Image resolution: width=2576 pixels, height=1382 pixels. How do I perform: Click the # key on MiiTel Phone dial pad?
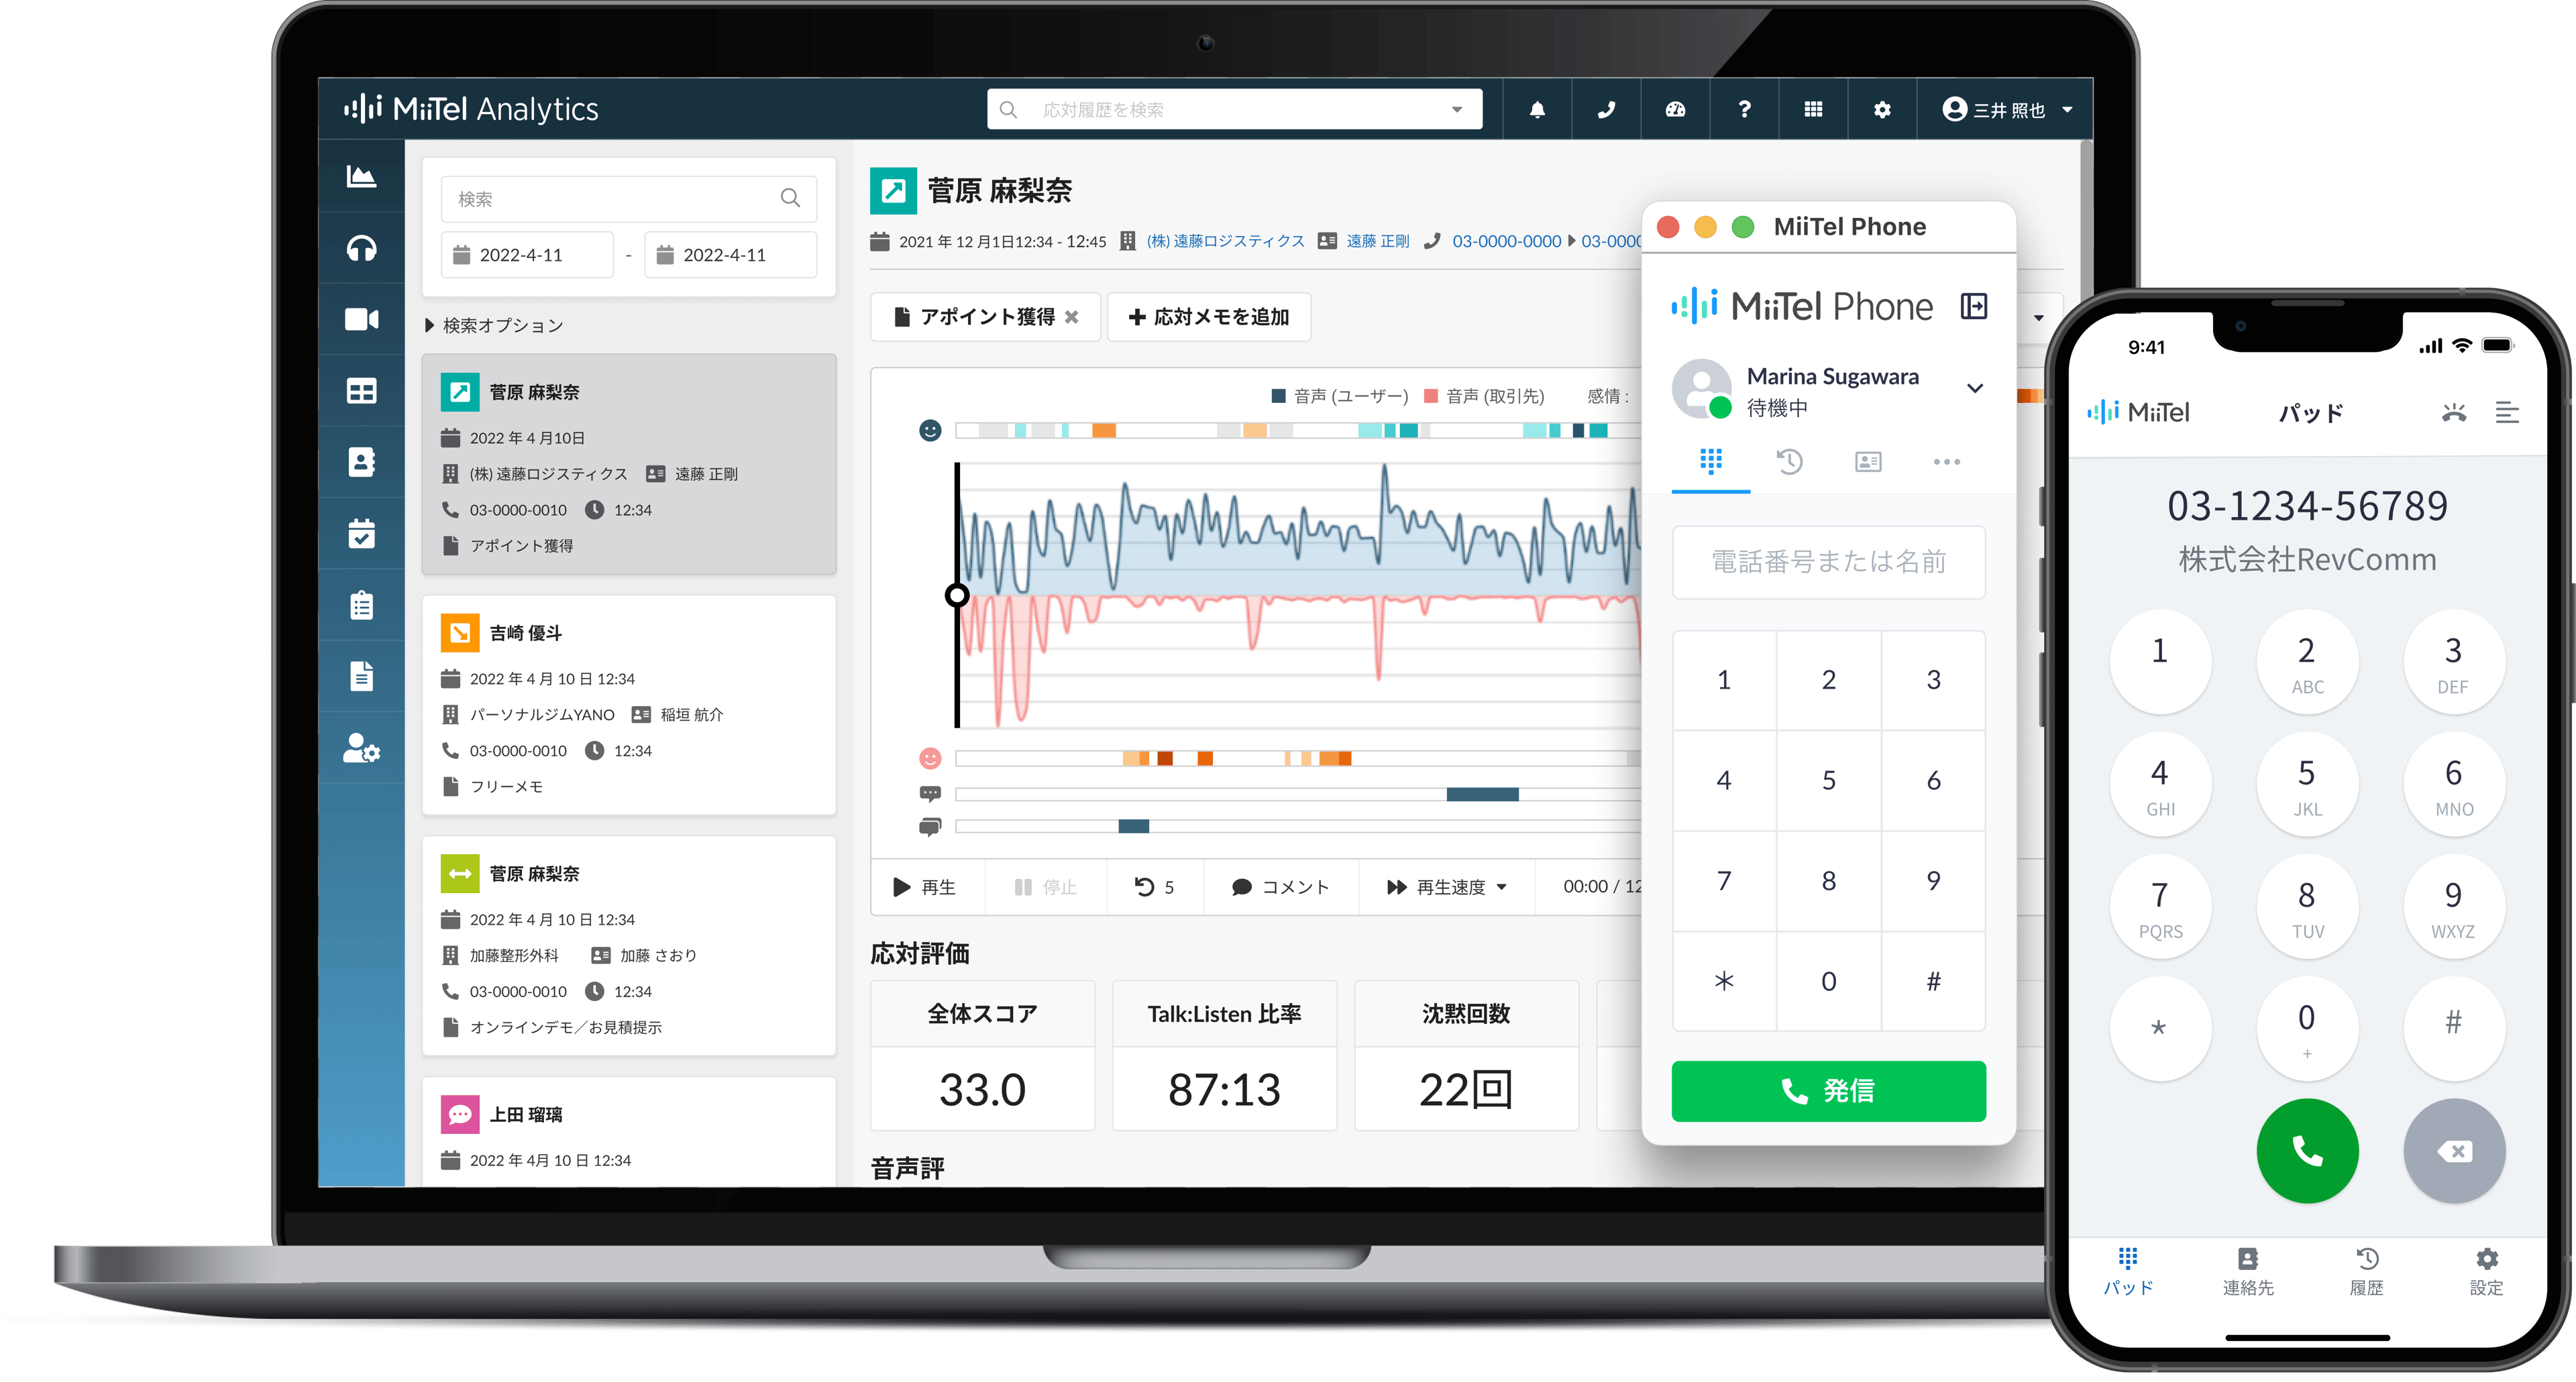1933,980
